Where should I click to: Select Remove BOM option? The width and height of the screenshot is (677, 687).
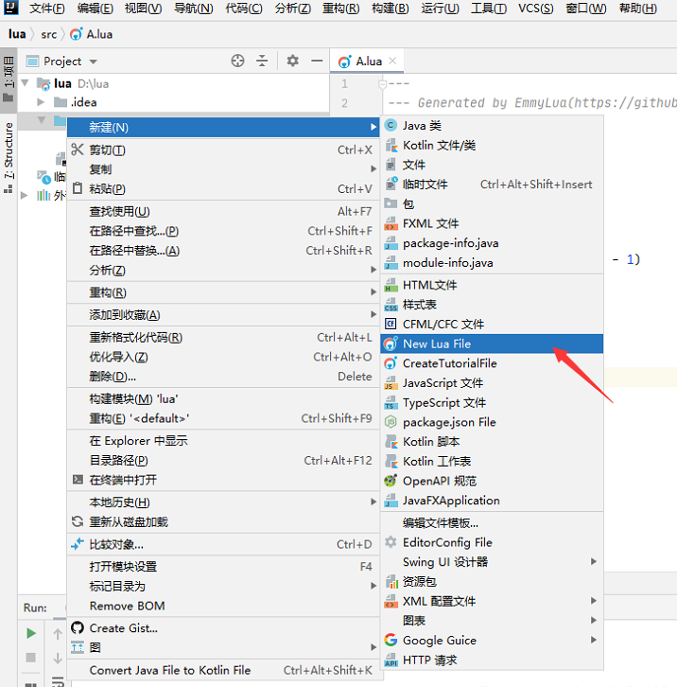pos(223,606)
